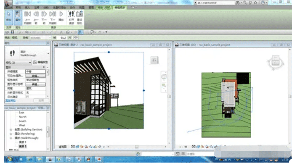Viewport: 292px width, 163px height.
Task: Click the Detail Level value field
Action: [x=35, y=71]
